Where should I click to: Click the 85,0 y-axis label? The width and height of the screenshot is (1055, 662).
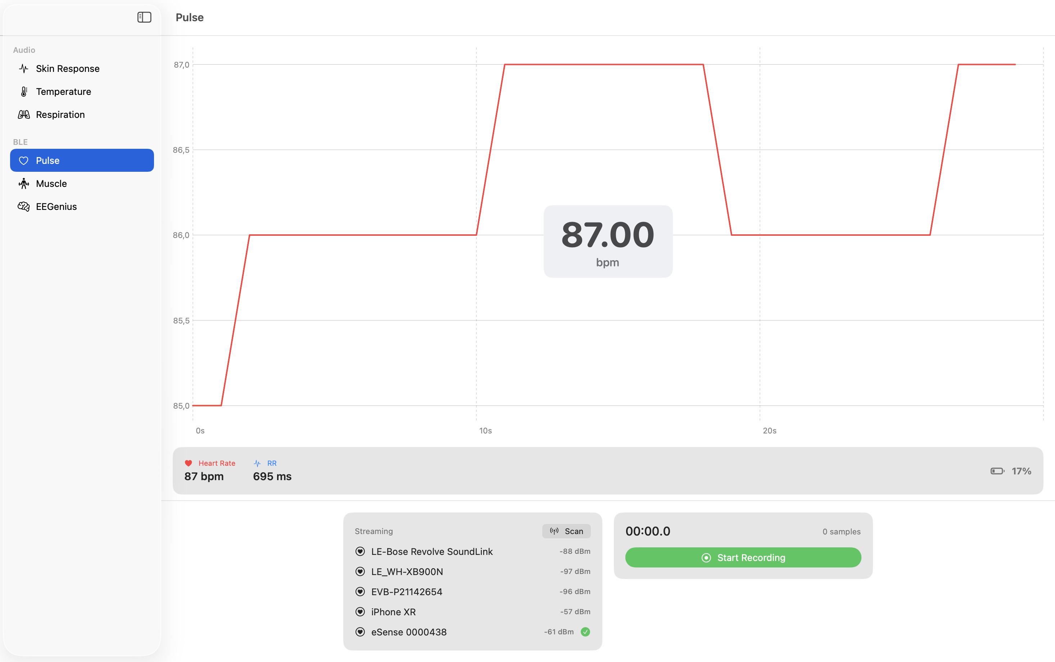(x=181, y=406)
